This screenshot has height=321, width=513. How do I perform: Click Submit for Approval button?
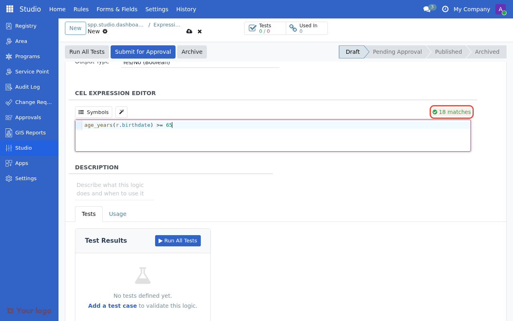tap(143, 52)
